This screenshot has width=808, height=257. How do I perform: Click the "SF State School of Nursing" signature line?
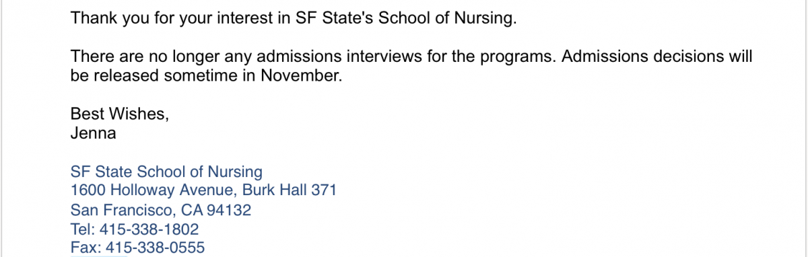tap(166, 172)
